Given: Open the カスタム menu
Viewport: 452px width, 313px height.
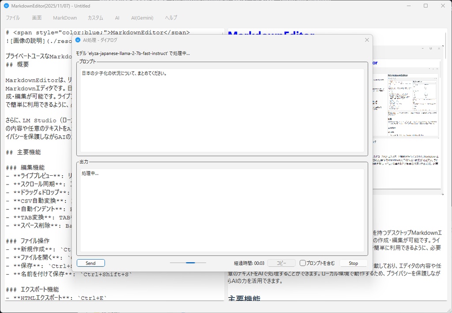Looking at the screenshot, I should [x=95, y=18].
